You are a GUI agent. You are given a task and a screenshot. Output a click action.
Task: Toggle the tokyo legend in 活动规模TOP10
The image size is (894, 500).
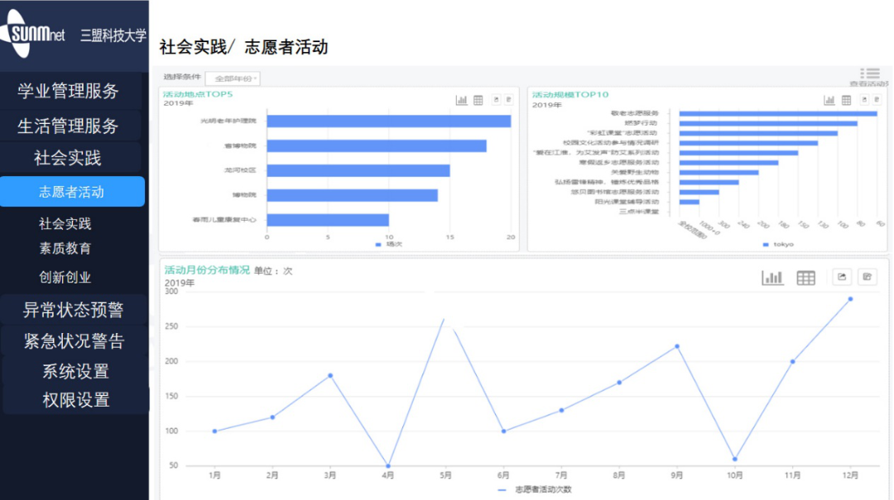coord(776,243)
